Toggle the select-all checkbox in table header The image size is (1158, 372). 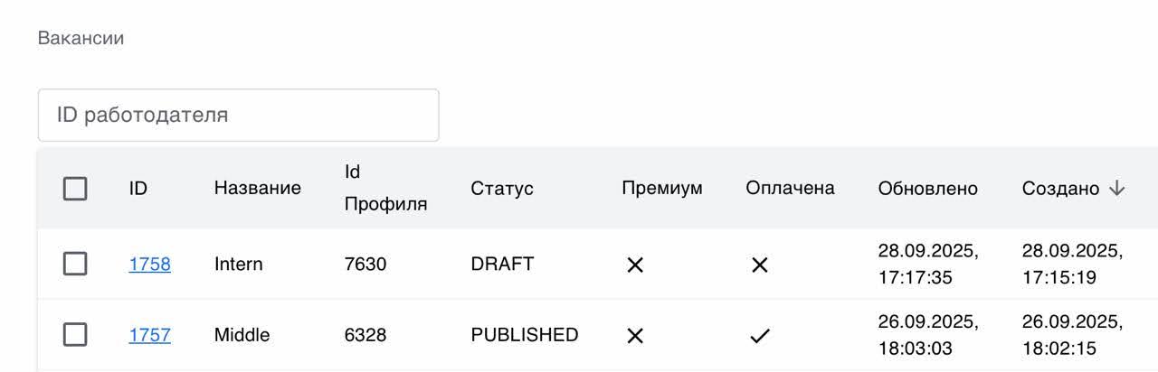click(x=75, y=189)
